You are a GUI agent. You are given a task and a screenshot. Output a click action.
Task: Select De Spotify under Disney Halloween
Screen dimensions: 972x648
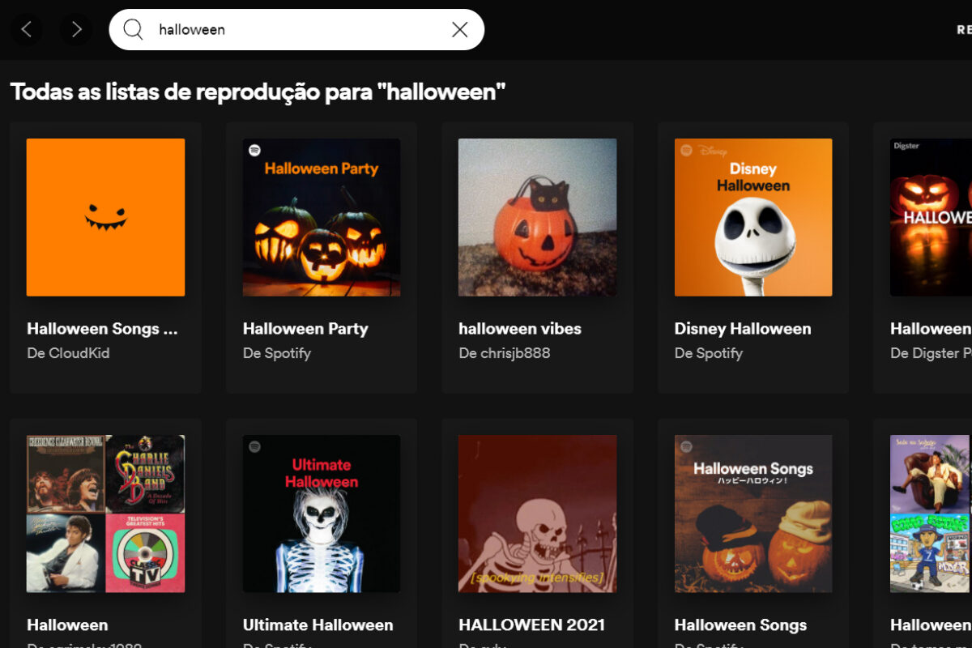(x=709, y=353)
